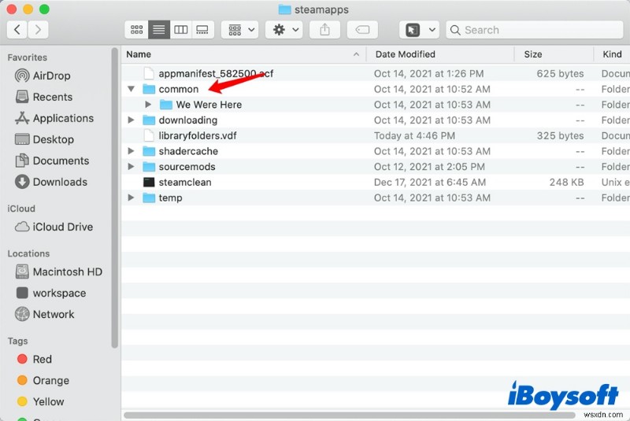Switch to gallery view in toolbar

(x=202, y=30)
